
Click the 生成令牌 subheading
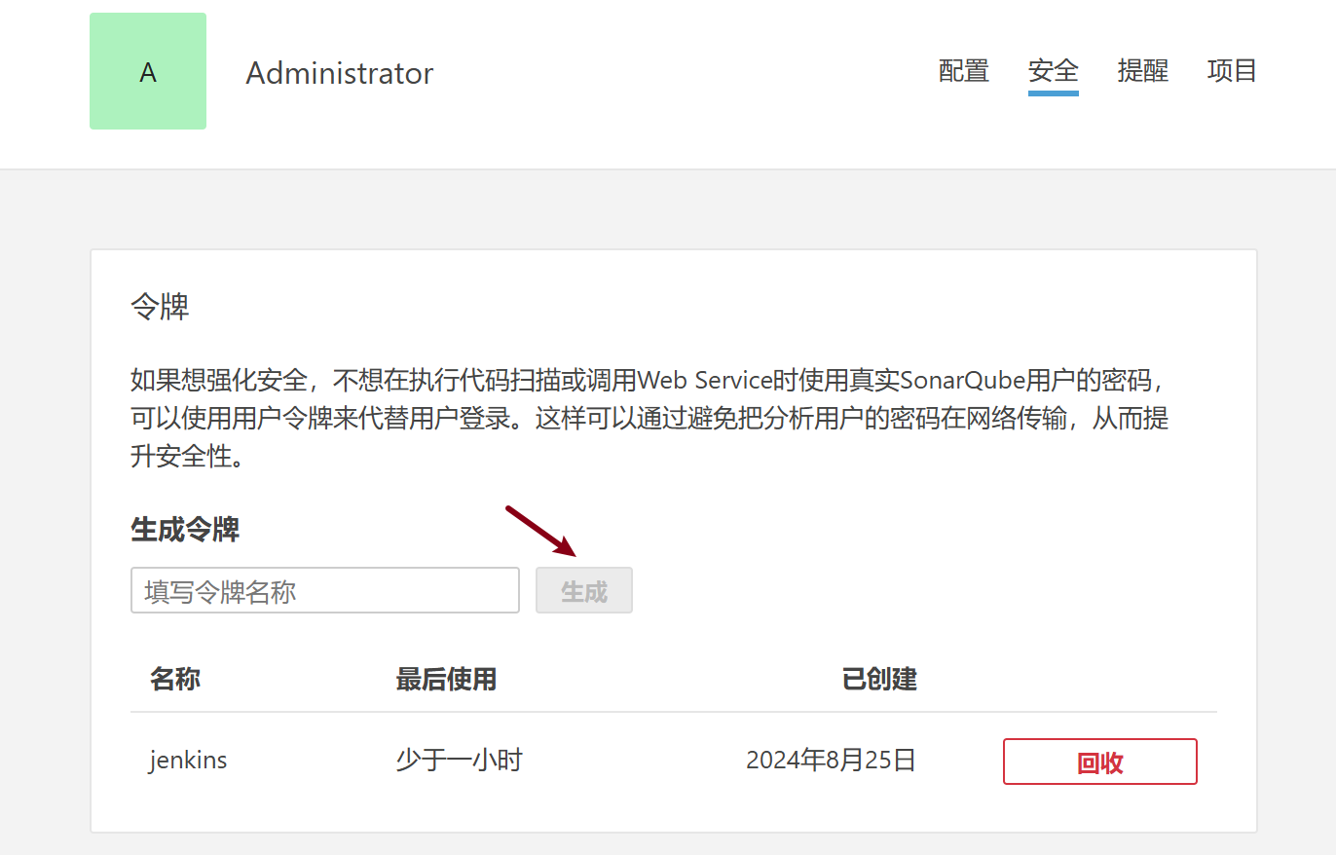(x=185, y=530)
